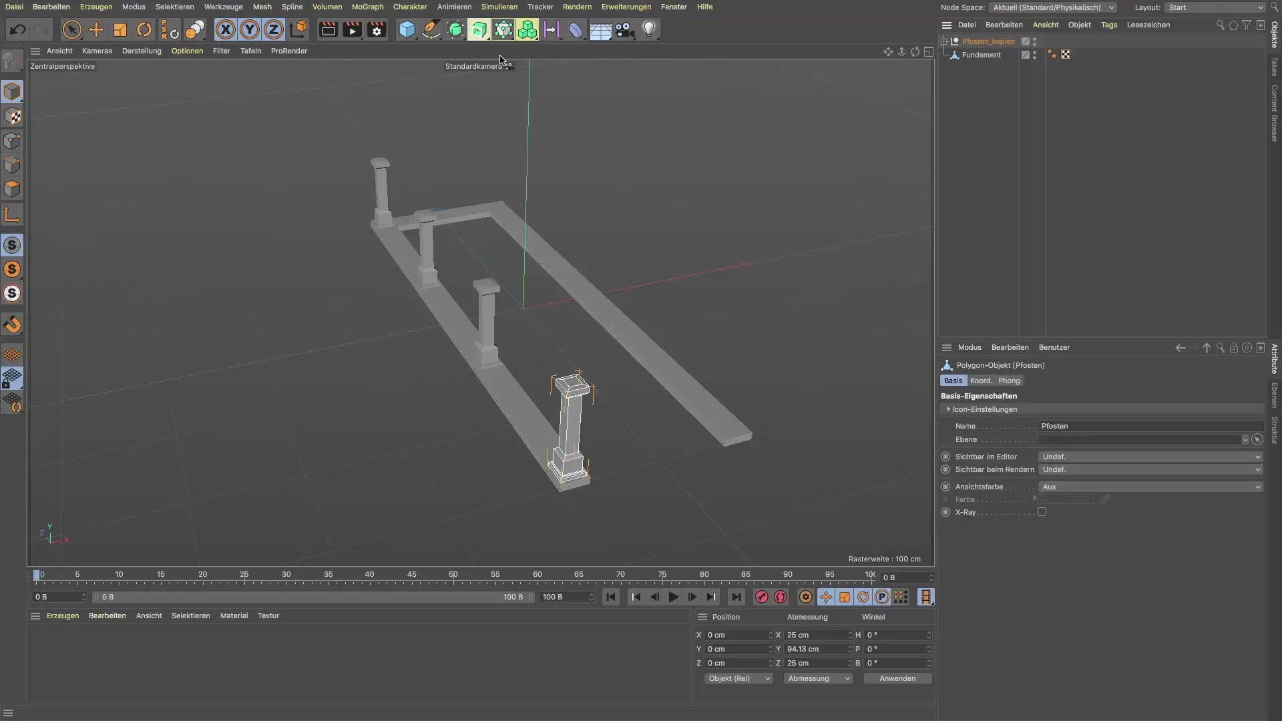Switch to the Koord. tab
The image size is (1282, 721).
point(981,381)
